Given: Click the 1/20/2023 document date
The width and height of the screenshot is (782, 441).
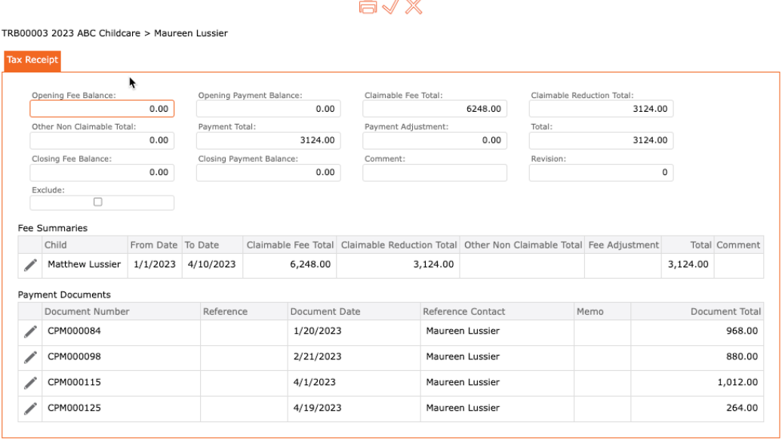Looking at the screenshot, I should [317, 331].
